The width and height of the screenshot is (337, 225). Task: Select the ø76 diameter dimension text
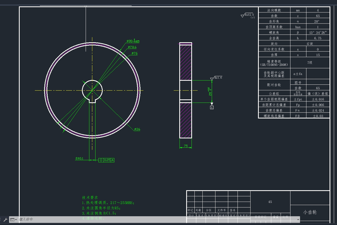click(x=135, y=53)
